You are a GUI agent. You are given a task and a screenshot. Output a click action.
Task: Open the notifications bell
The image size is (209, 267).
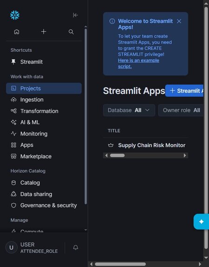76,247
